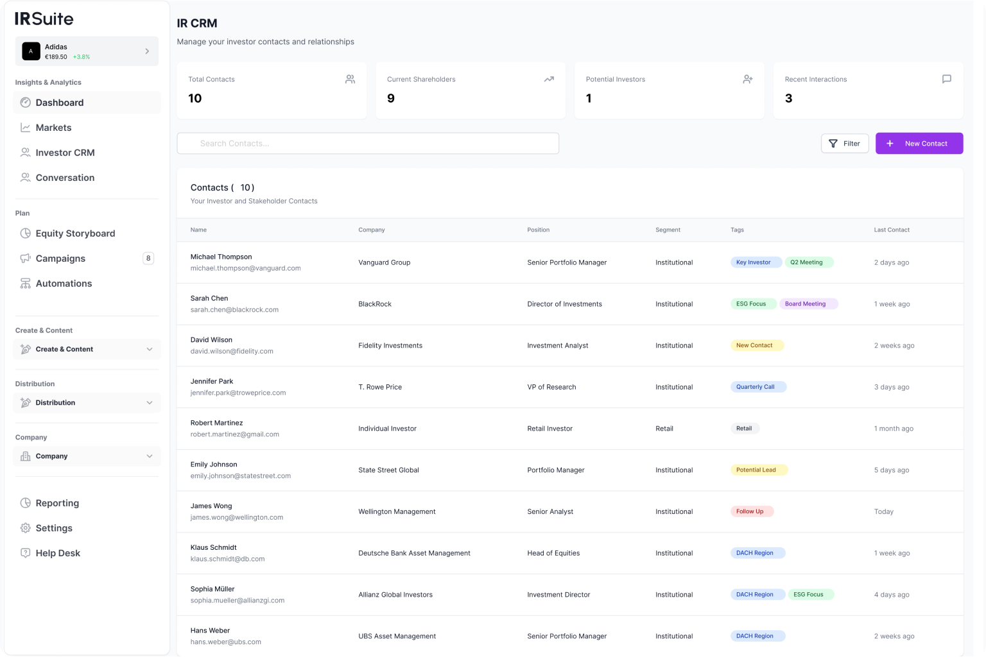Click the Conversation icon in the sidebar

click(x=26, y=177)
